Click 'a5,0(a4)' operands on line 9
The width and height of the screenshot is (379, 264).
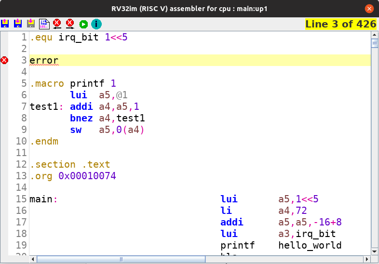[x=122, y=130]
